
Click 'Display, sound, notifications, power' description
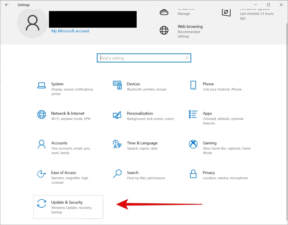click(x=73, y=92)
